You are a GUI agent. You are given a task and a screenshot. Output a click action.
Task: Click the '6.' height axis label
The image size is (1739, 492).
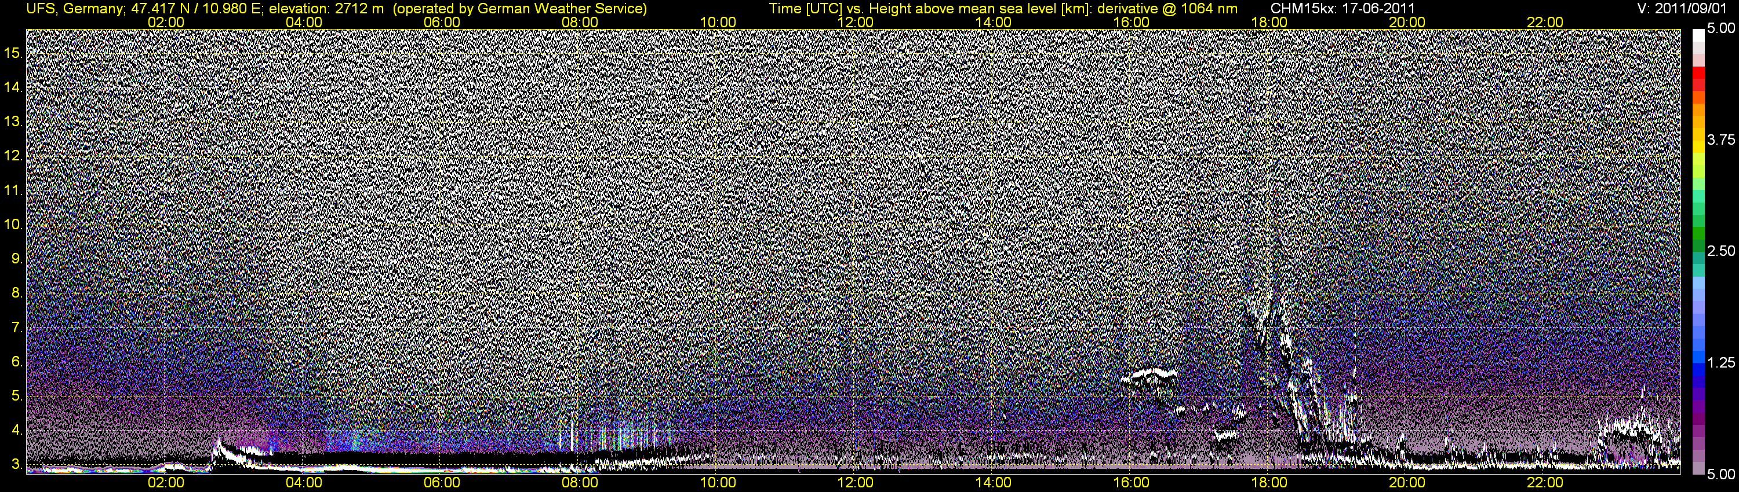(17, 361)
